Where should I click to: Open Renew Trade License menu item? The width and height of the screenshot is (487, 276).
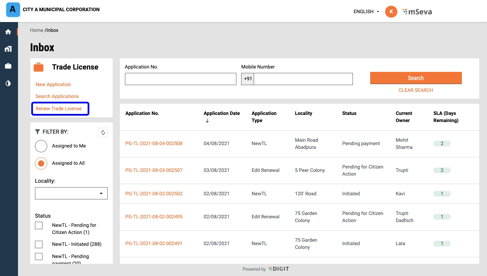pyautogui.click(x=59, y=109)
